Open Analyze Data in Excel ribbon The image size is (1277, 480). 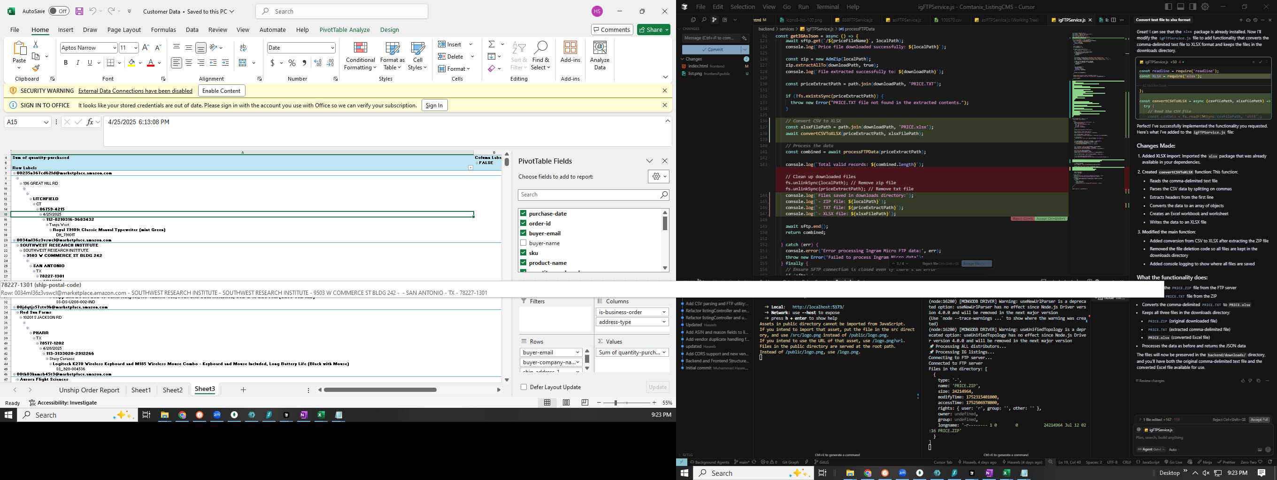[600, 55]
